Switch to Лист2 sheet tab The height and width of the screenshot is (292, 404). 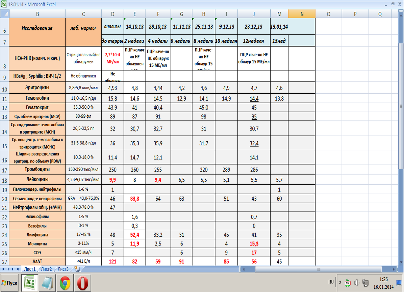point(46,269)
